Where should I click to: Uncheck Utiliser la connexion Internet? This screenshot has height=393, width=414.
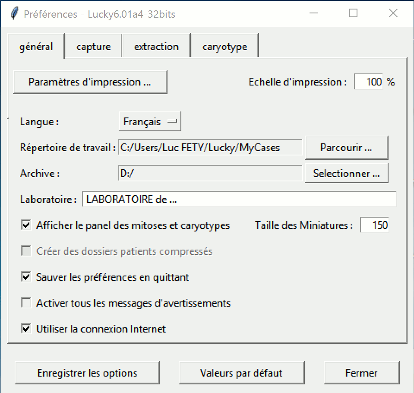[x=27, y=329]
